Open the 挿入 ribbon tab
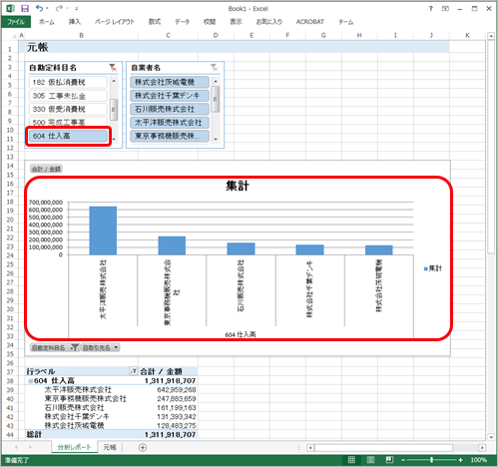Viewport: 498px width, 467px height. [x=75, y=22]
